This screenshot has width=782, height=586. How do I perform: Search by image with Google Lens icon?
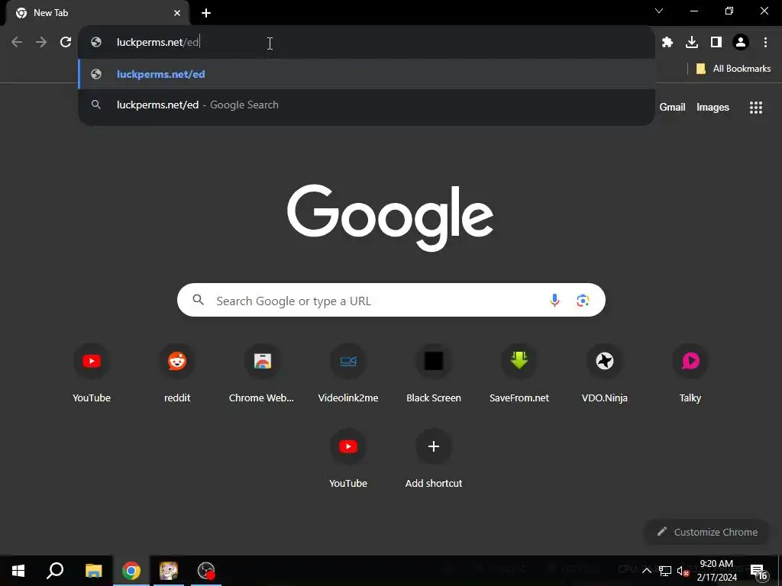point(583,300)
